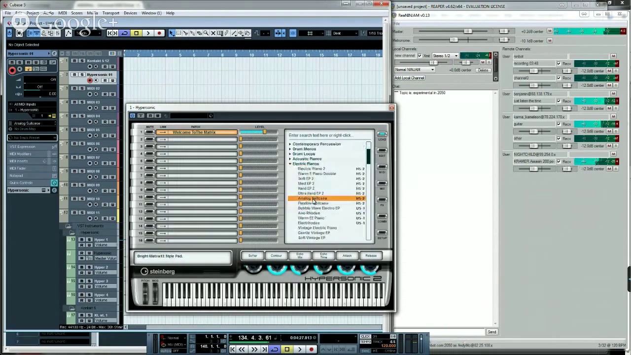Screen dimensions: 631x355
Task: Toggle Xmit checkbox for local channel
Action: pyautogui.click(x=420, y=56)
